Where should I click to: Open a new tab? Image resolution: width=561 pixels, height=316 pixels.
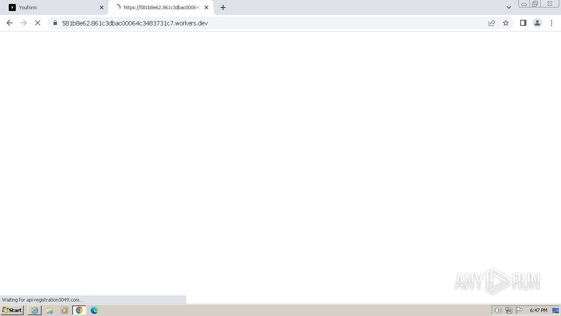[x=223, y=7]
